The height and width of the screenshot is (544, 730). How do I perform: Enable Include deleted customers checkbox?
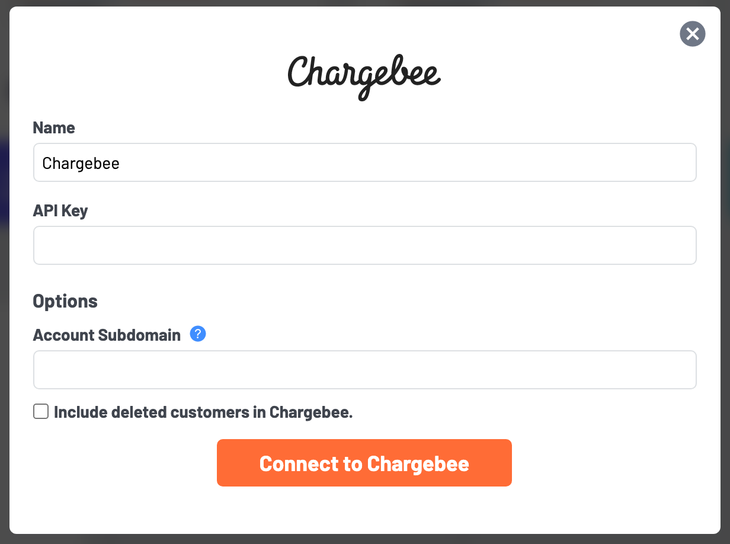tap(41, 412)
